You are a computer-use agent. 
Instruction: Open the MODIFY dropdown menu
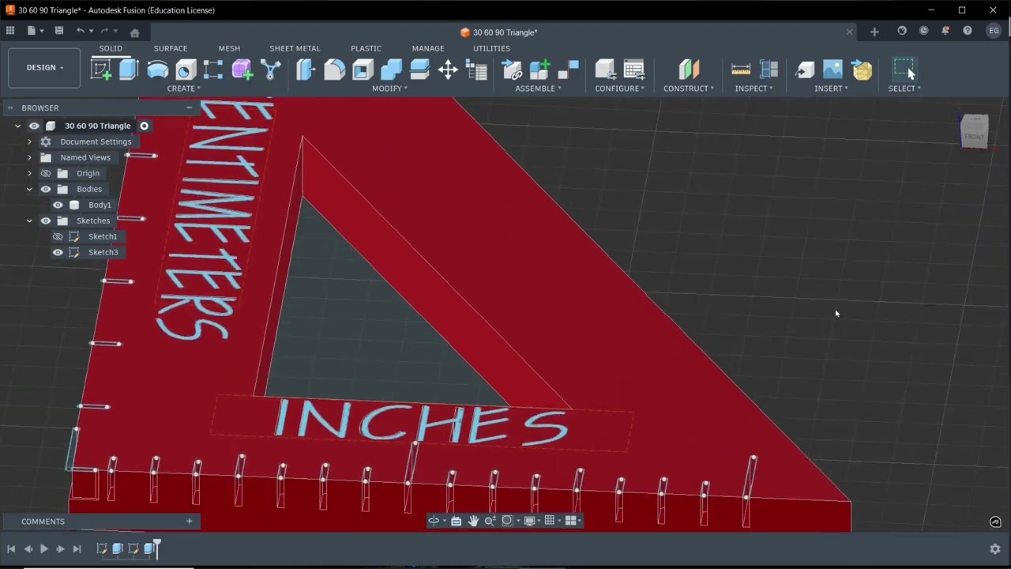click(389, 89)
